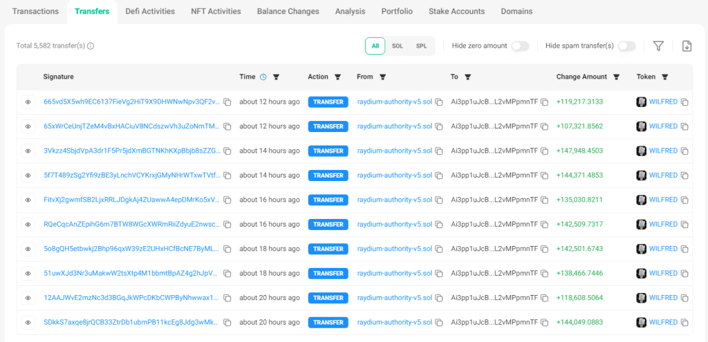Open transaction 3Vkzz4SbjdVpA3dr1F5 signature link
This screenshot has height=342, width=708.
pyautogui.click(x=131, y=151)
